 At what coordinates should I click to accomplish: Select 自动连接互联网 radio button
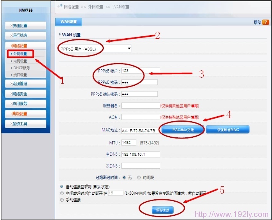tap(62, 187)
